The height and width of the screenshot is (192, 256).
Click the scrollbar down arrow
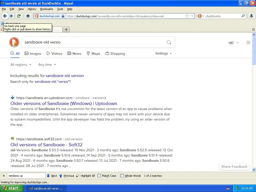tap(254, 170)
